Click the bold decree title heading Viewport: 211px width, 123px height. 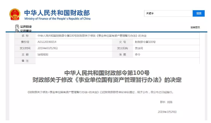[107, 77]
